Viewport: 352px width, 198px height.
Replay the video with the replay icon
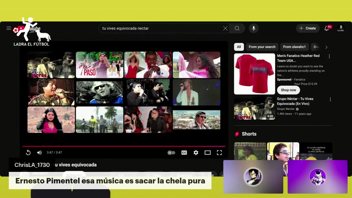point(28,153)
